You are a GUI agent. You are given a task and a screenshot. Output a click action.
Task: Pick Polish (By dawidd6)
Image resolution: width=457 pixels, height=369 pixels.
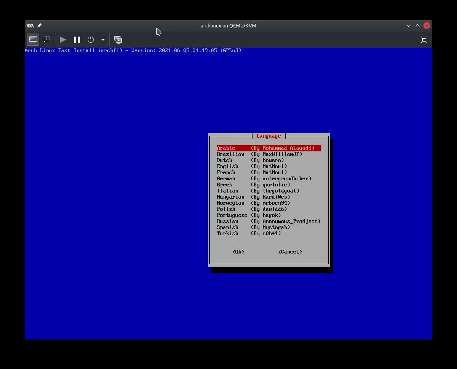pos(269,209)
